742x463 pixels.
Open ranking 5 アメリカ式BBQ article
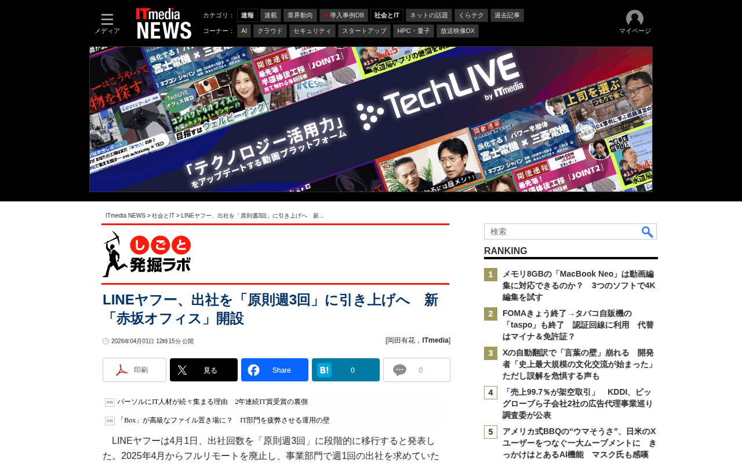click(x=579, y=443)
